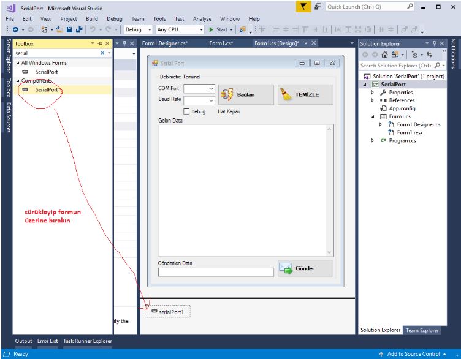Click the Gönderilen Data text box

click(x=216, y=273)
